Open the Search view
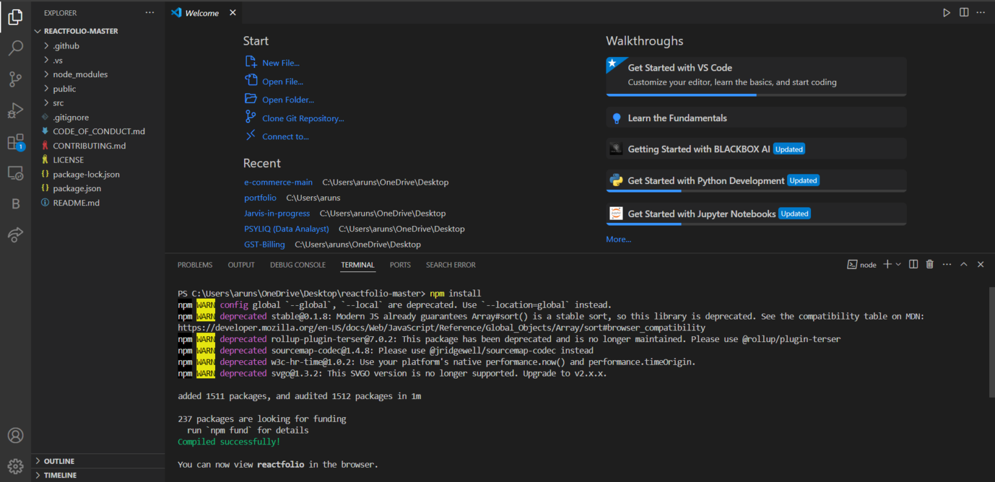995x482 pixels. [x=16, y=48]
